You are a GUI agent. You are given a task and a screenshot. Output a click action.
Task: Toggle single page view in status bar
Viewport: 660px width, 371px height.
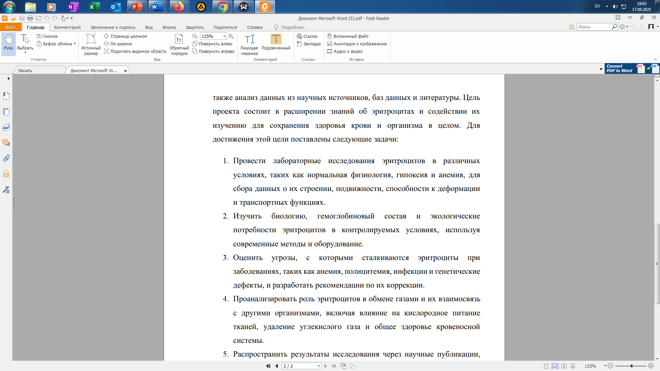pos(546,366)
